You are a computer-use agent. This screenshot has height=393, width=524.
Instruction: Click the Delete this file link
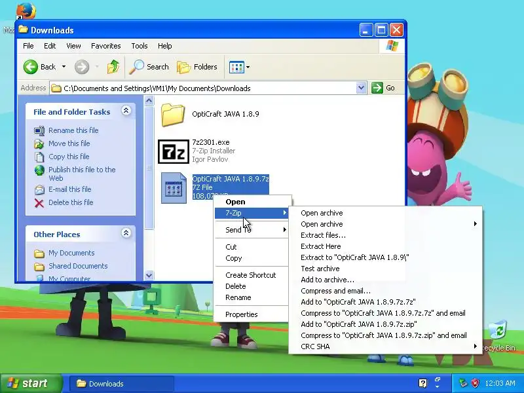click(x=71, y=202)
